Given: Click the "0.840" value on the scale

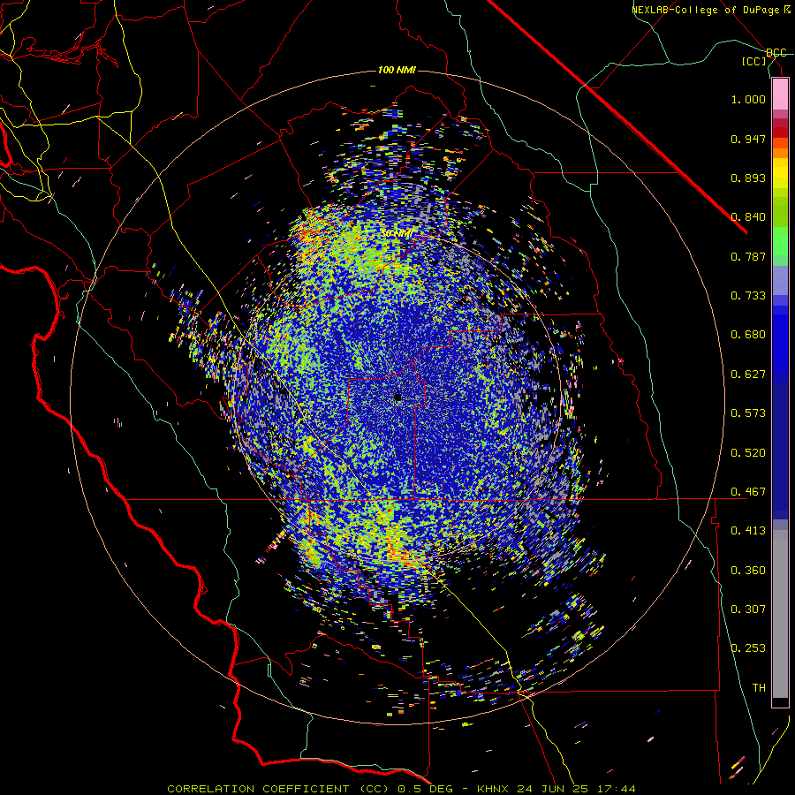Looking at the screenshot, I should click(748, 217).
